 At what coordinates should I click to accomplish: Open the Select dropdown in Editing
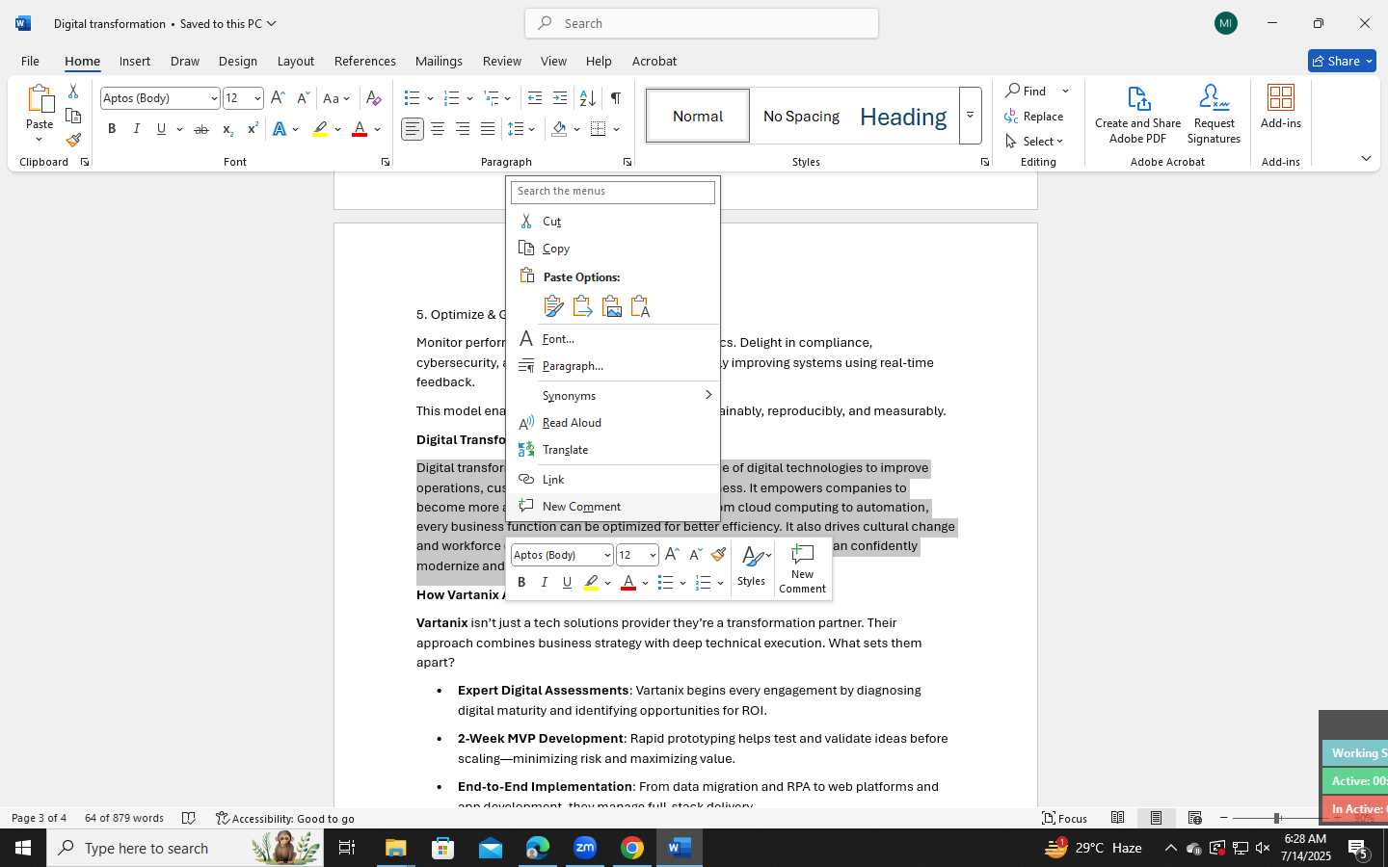1034,141
